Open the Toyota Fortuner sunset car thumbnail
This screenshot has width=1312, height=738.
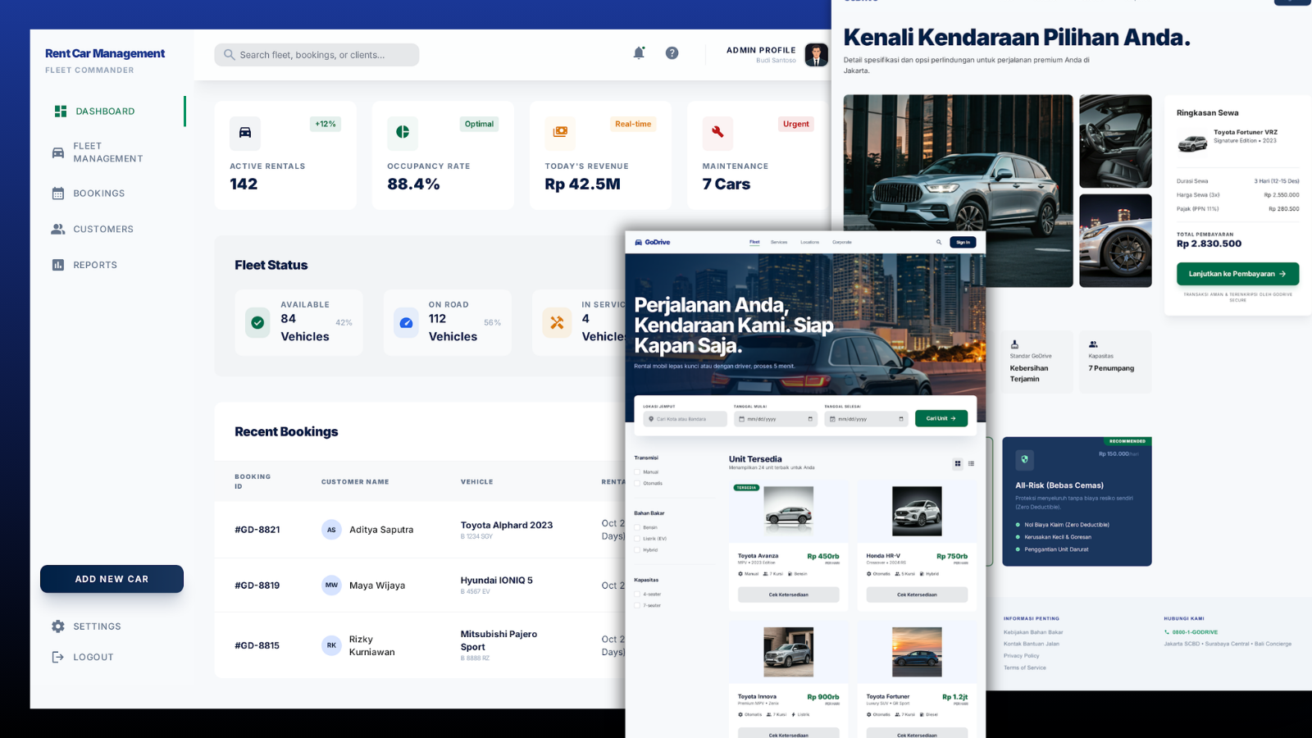(917, 652)
